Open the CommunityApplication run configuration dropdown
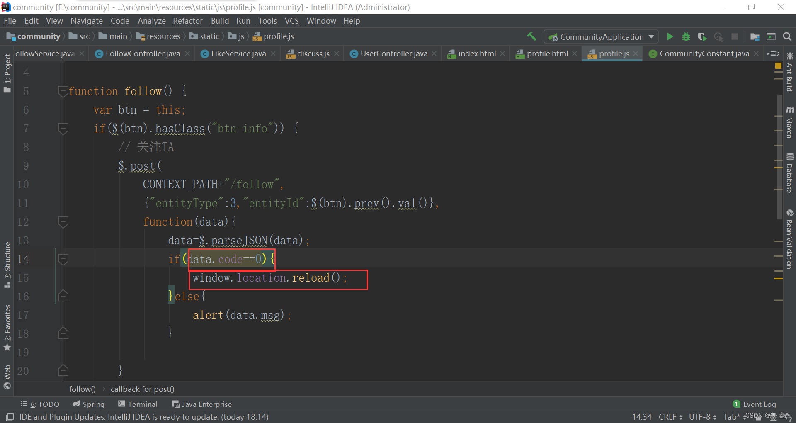 click(601, 37)
